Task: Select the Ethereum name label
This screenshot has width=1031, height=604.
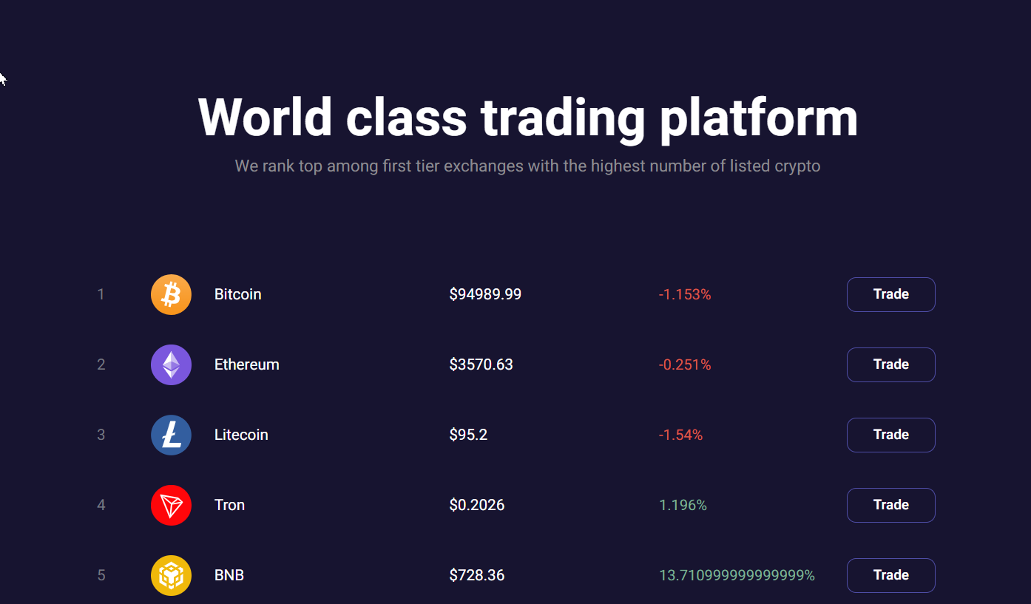Action: [x=247, y=364]
